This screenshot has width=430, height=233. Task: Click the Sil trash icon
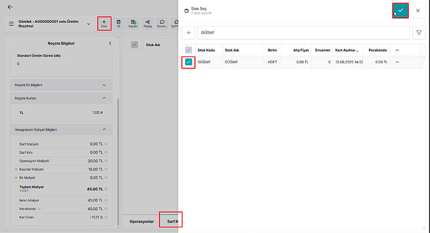tap(118, 24)
